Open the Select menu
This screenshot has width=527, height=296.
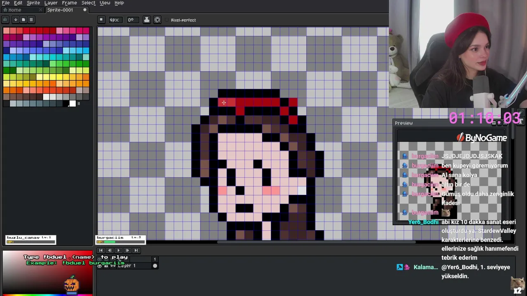[88, 3]
